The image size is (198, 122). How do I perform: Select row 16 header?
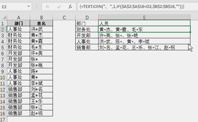coord(3,113)
